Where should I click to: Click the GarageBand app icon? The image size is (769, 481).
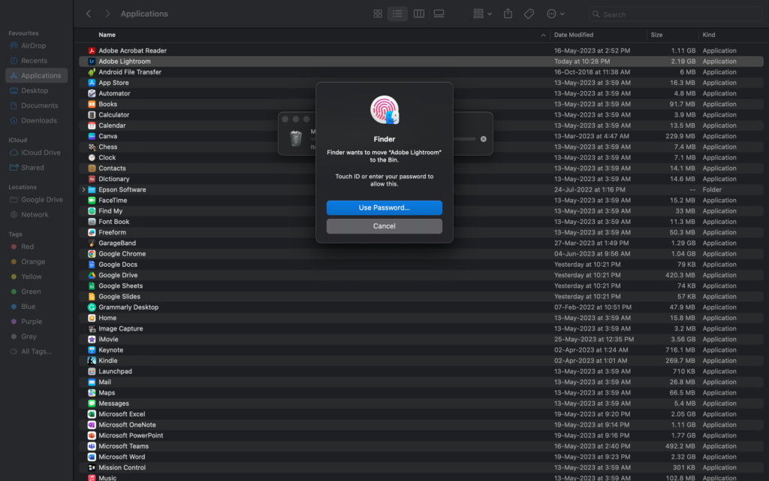[92, 243]
